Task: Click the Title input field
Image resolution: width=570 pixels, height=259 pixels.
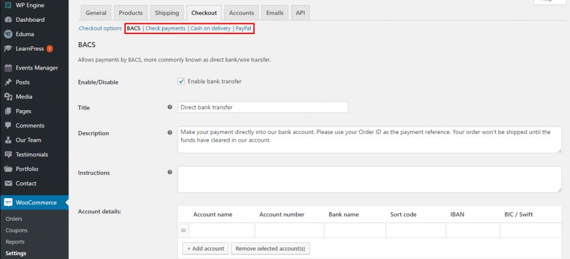Action: tap(263, 107)
